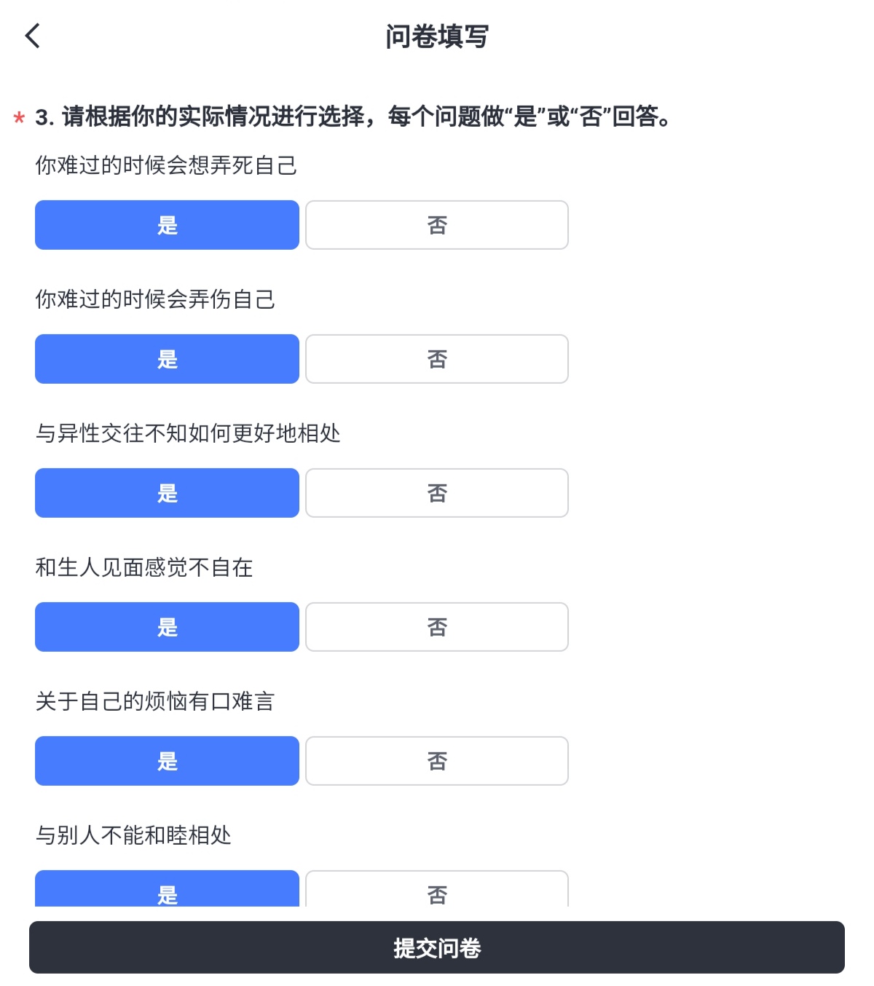Viewport: 874px width, 986px height.
Task: Click the question 3 instruction heading
Action: point(354,117)
